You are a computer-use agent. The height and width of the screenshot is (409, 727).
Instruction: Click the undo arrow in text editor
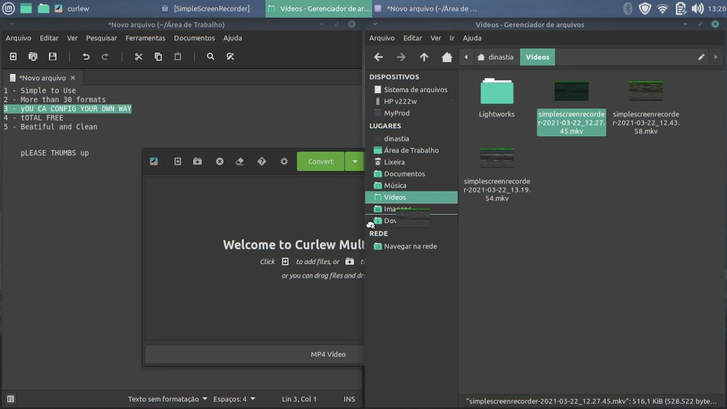86,56
